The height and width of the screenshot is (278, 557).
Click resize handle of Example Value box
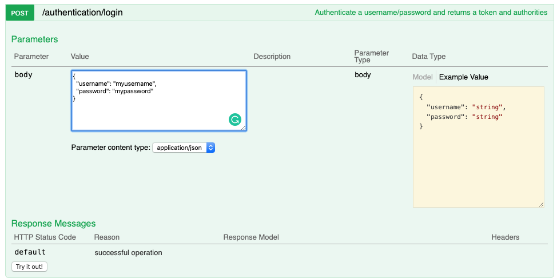click(541, 204)
